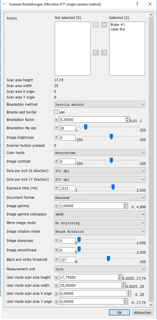
Task: Click the Image gamma input field
Action: [91, 206]
